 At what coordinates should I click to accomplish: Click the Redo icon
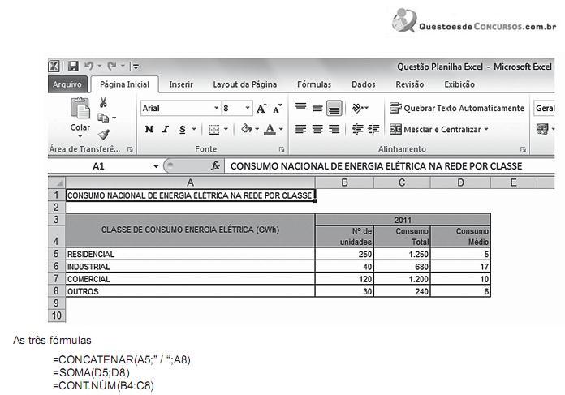pos(112,66)
